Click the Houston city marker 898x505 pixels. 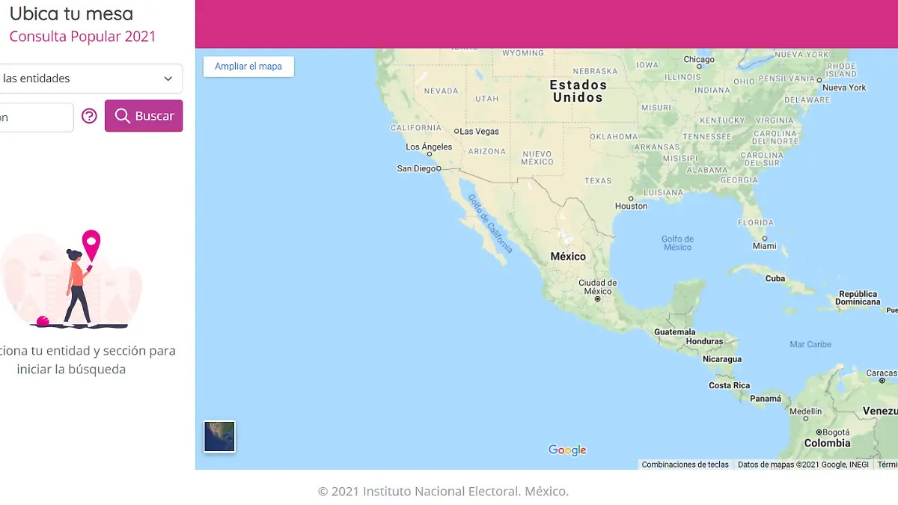(x=631, y=199)
